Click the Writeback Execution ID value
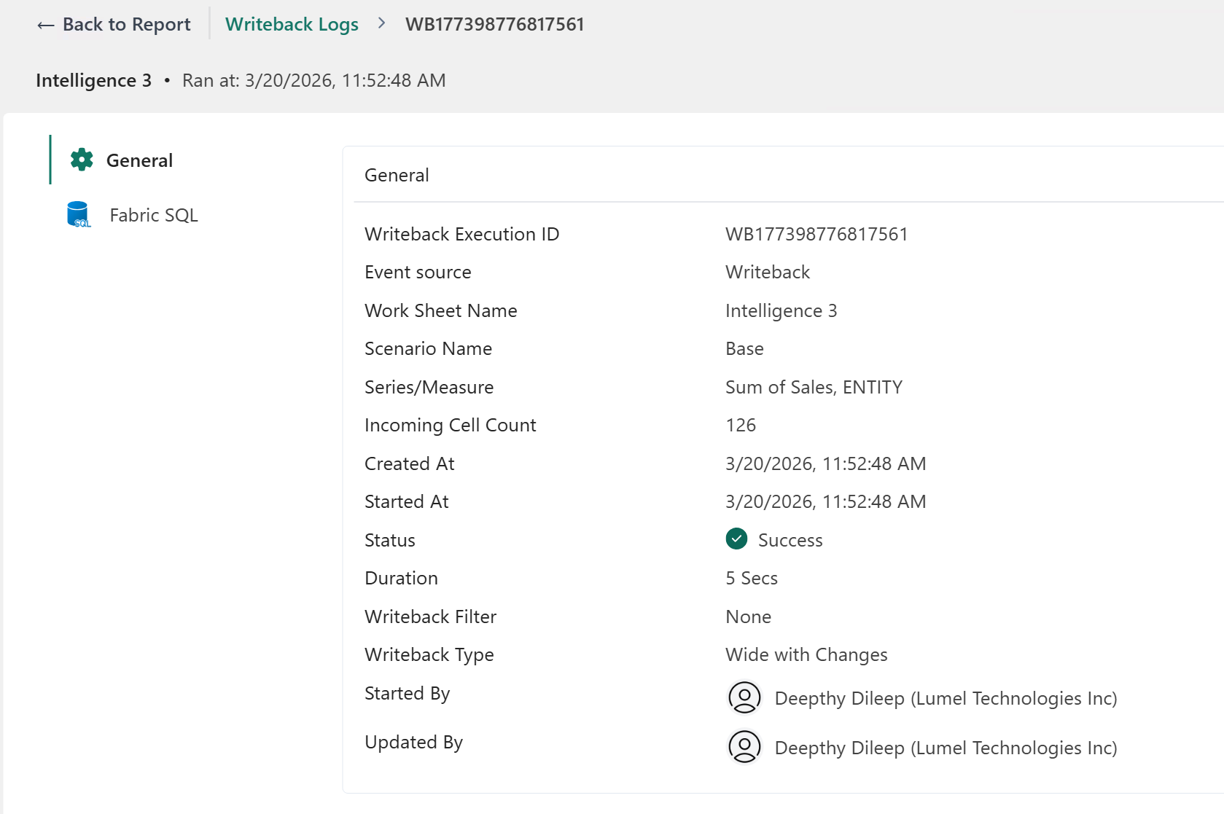 coord(816,234)
